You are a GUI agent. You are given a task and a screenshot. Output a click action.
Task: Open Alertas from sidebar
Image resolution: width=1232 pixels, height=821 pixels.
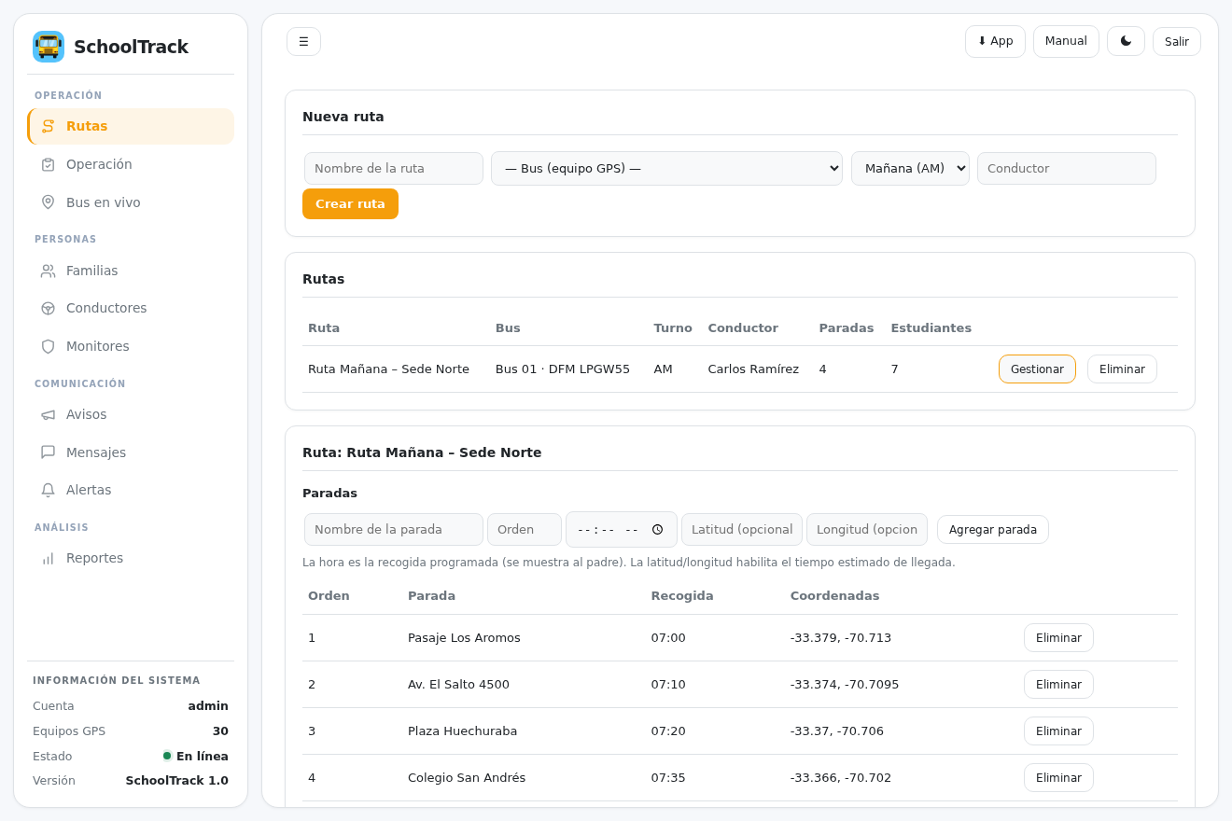pos(131,490)
